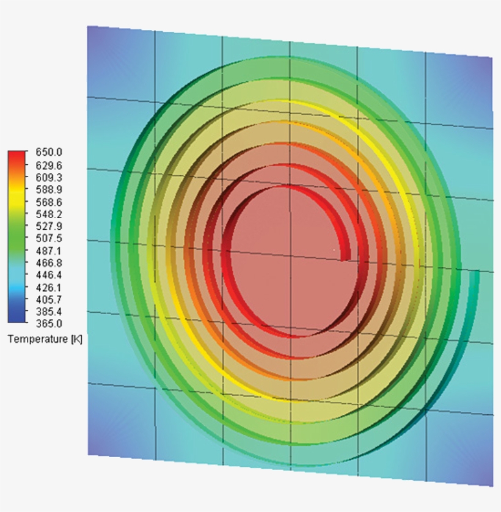Click the 548.2 tick mark on the scale
501x512 pixels.
pos(28,214)
